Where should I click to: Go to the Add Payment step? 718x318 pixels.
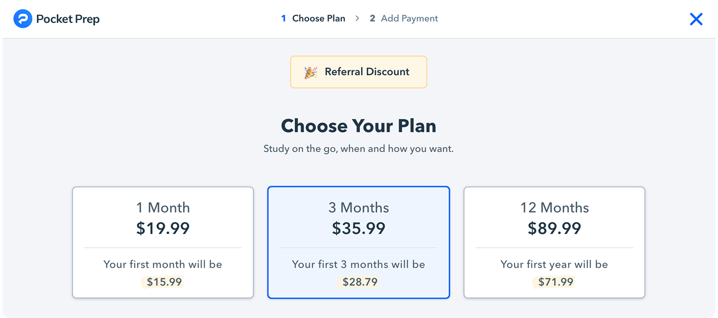[409, 19]
